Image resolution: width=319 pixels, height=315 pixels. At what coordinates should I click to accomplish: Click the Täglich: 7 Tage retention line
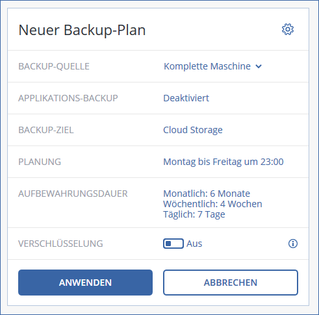[194, 214]
